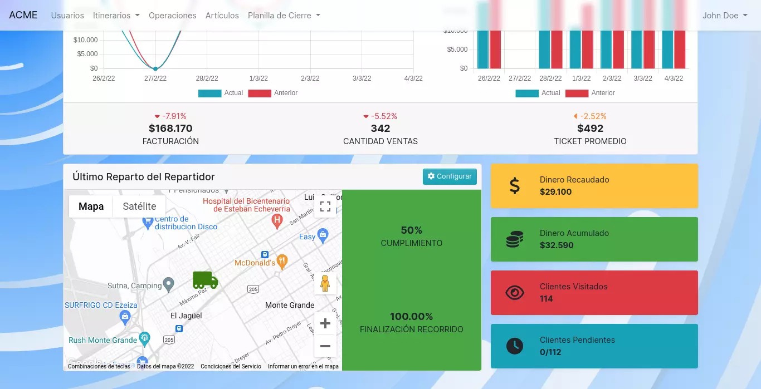
Task: Click the dollar sign icon in Dinero Recaudado
Action: [515, 185]
